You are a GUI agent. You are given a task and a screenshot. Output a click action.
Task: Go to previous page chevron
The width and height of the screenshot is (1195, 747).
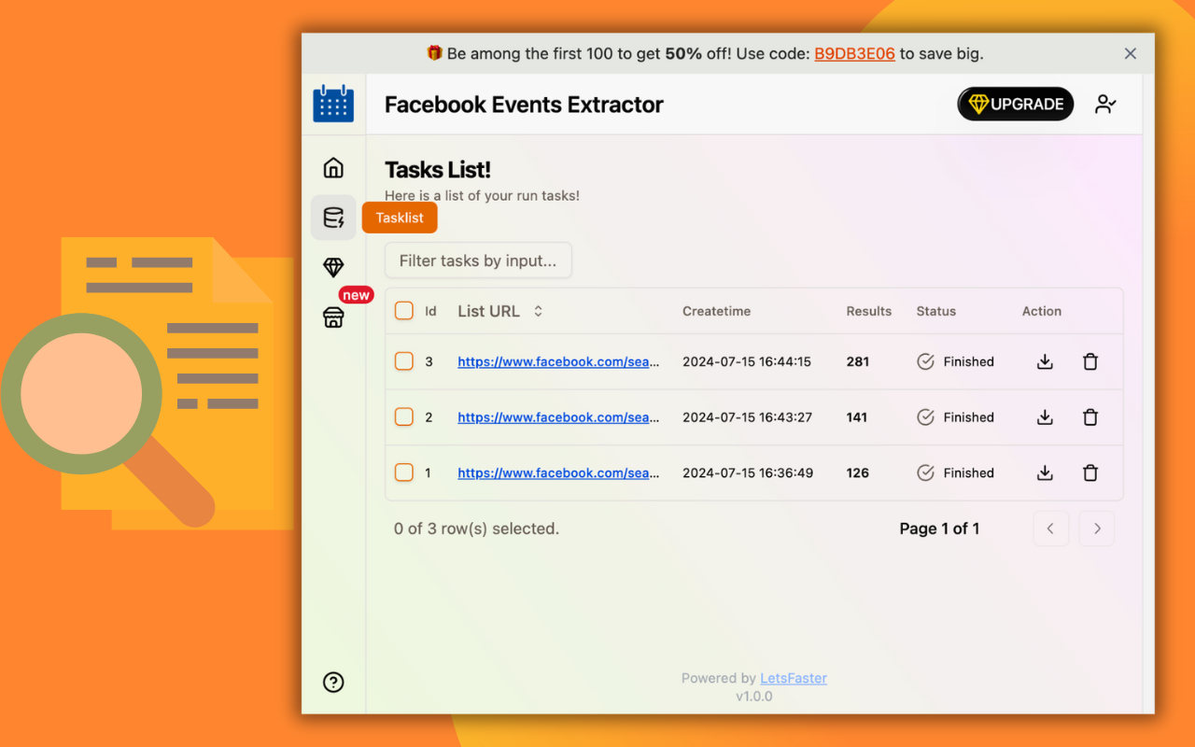[x=1050, y=529]
